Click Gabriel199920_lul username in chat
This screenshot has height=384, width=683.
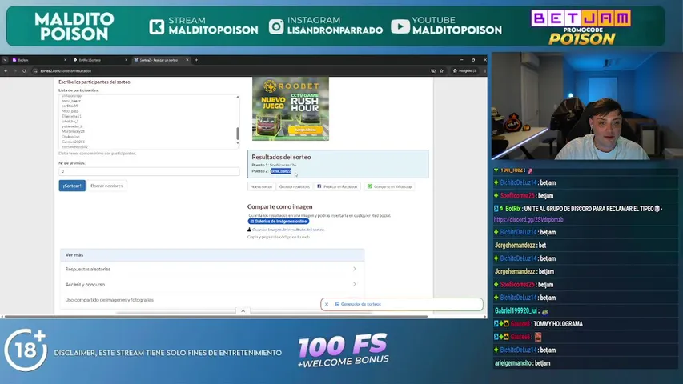[516, 311]
